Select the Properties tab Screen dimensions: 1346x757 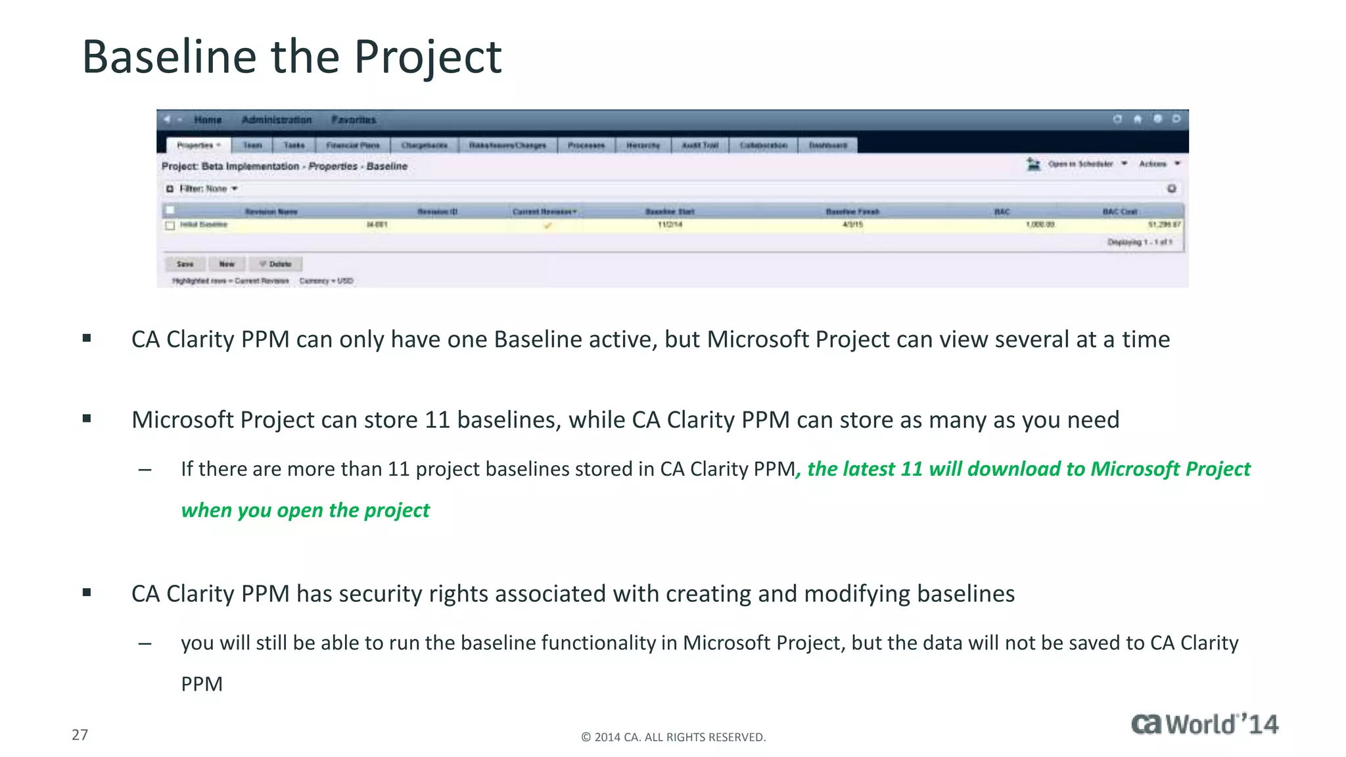click(198, 145)
